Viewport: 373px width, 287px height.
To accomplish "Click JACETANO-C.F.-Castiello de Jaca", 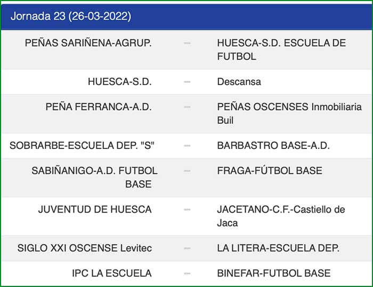I will (x=288, y=216).
